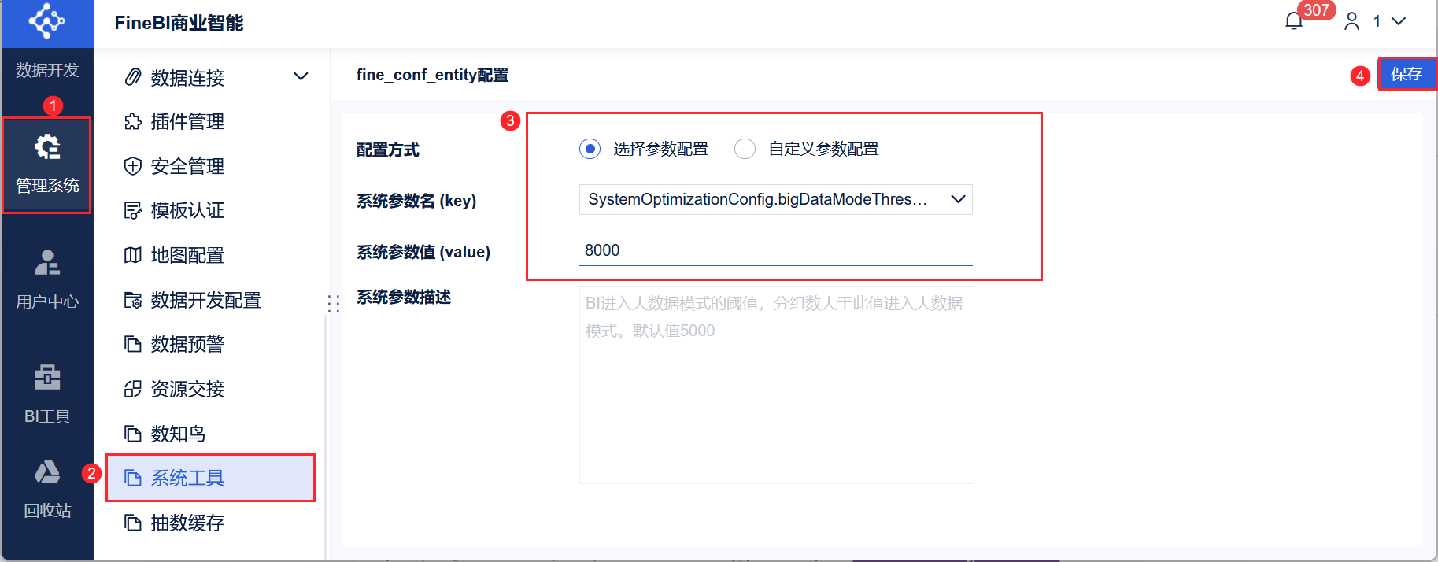Click the 系统参数描述 text area

point(776,385)
